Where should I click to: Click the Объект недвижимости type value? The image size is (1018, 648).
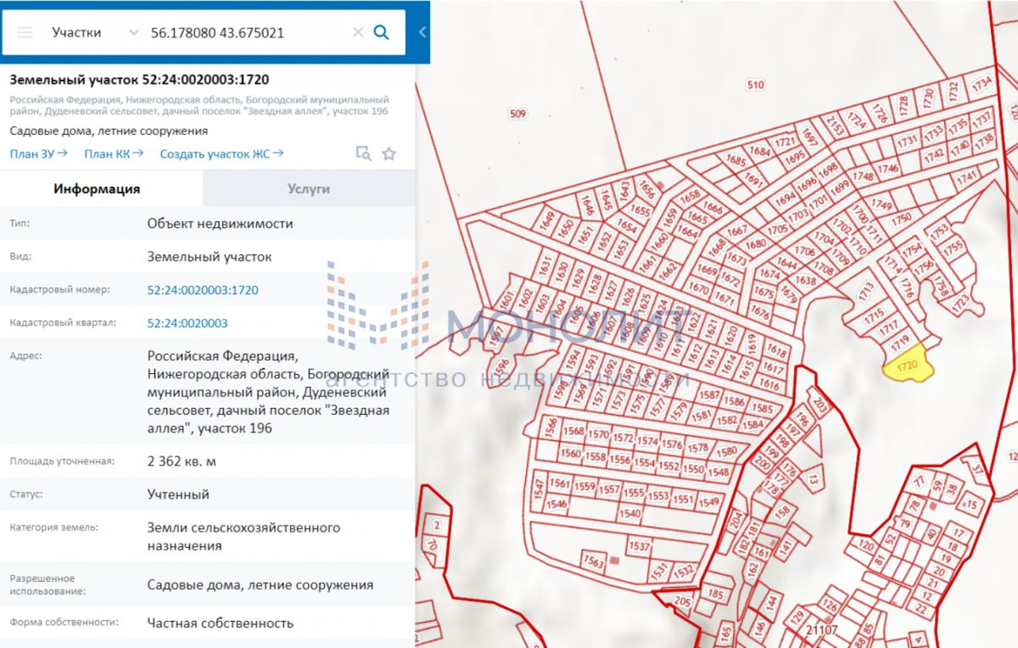pos(220,223)
